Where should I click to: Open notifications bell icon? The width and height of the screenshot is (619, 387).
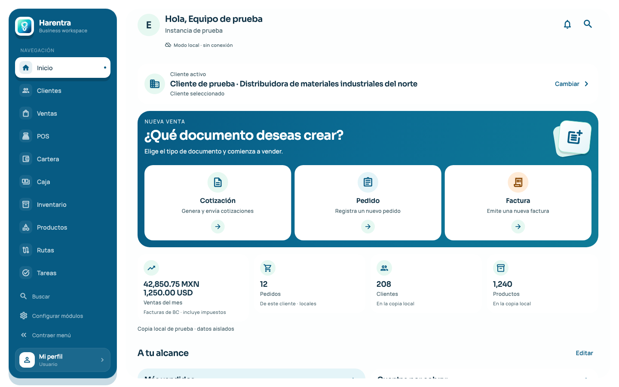pyautogui.click(x=567, y=24)
